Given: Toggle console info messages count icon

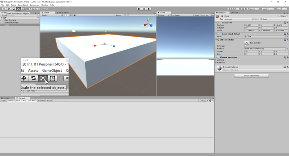Looking at the screenshot, I should (x=201, y=101).
